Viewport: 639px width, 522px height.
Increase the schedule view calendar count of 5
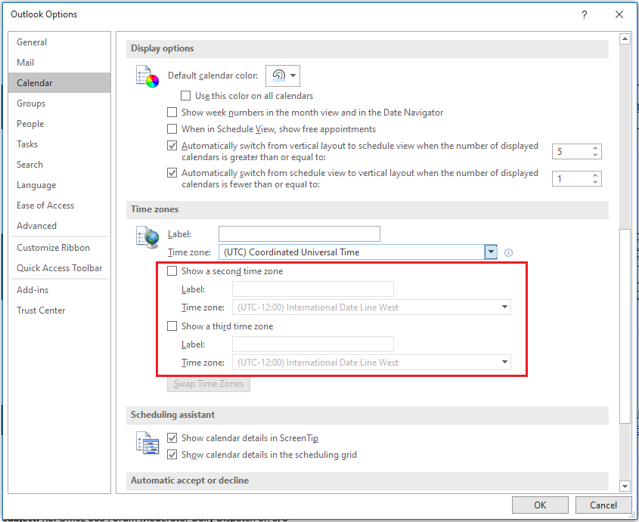[595, 148]
